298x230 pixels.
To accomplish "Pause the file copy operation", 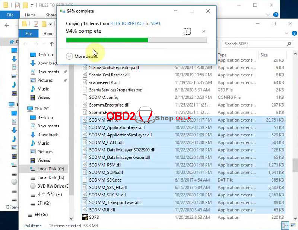I will point(187,31).
